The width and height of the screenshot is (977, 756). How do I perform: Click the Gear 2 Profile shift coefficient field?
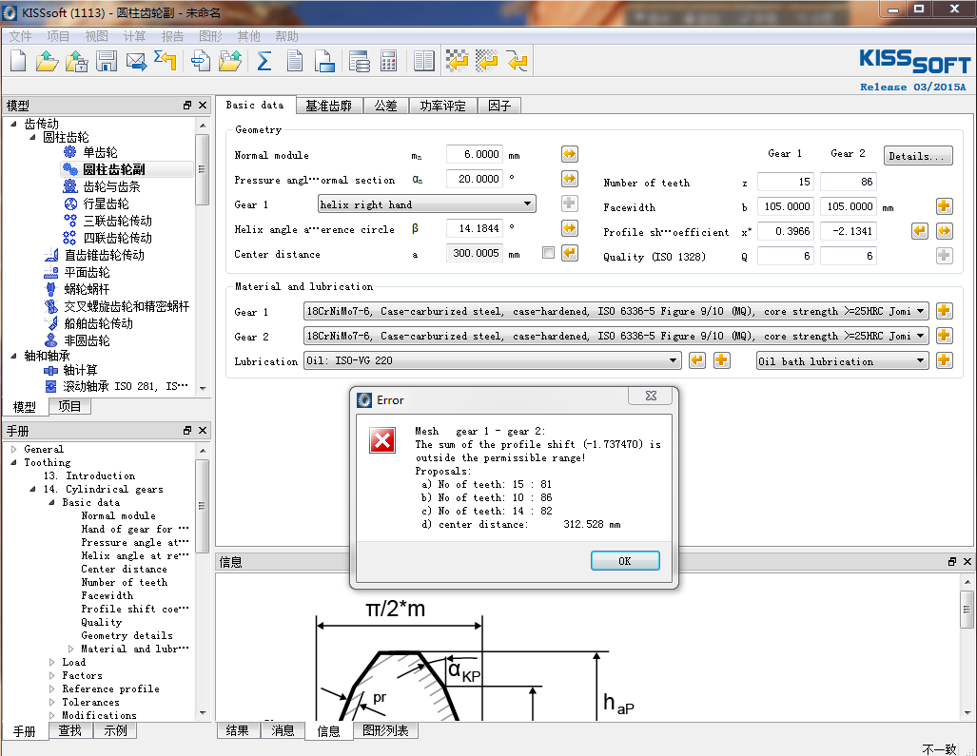click(848, 231)
